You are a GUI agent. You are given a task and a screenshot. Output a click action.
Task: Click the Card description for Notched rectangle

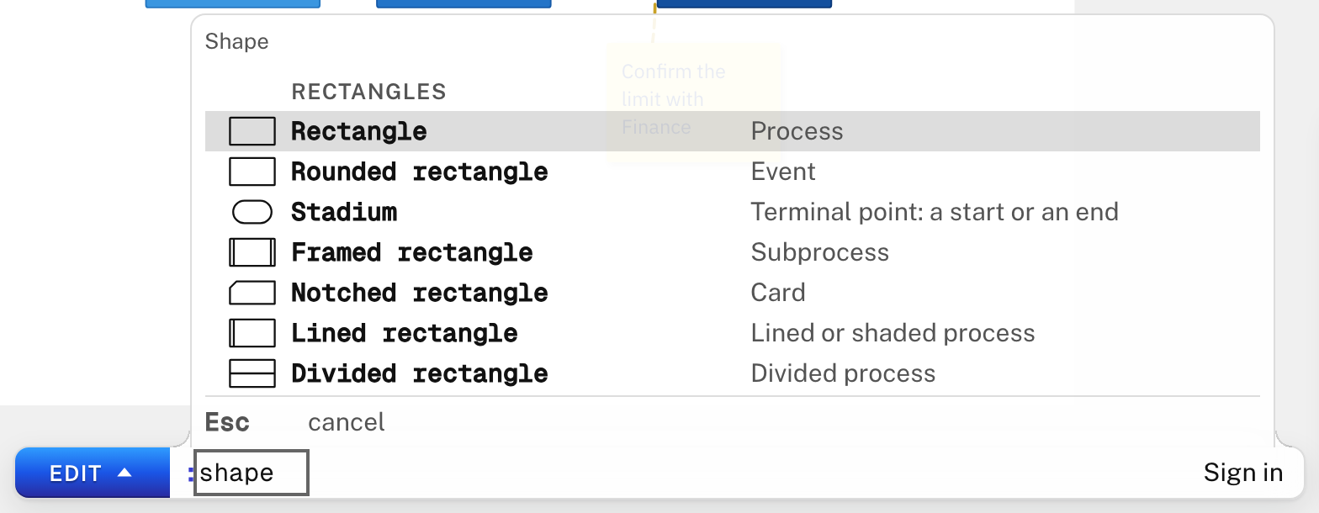point(778,293)
